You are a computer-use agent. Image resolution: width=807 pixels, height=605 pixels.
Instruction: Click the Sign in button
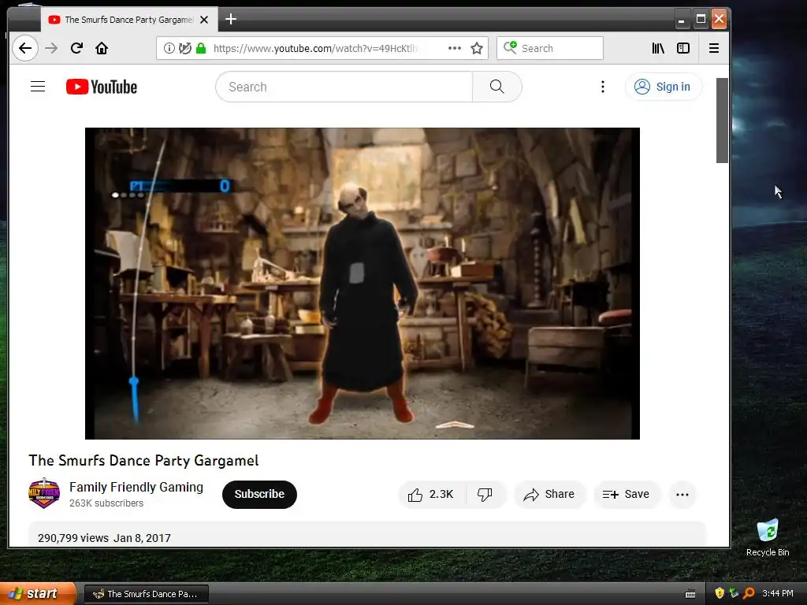coord(663,87)
